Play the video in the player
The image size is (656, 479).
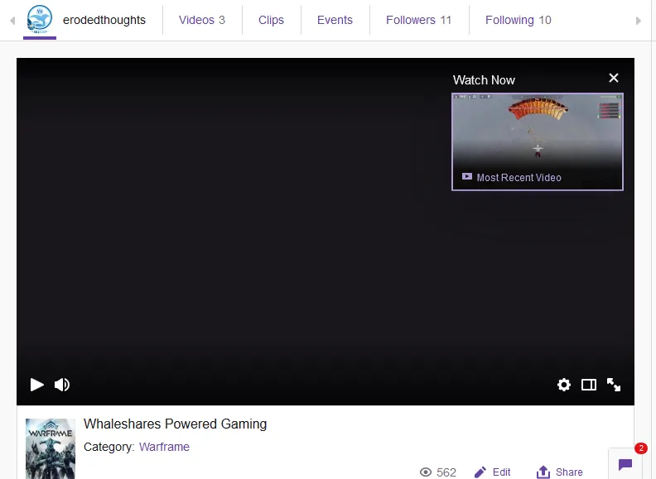point(36,385)
